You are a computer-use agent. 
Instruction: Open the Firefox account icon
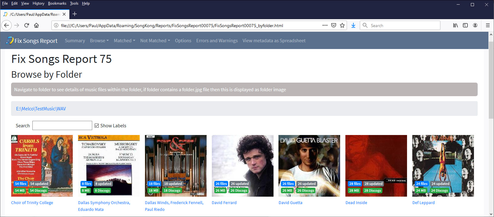point(475,26)
